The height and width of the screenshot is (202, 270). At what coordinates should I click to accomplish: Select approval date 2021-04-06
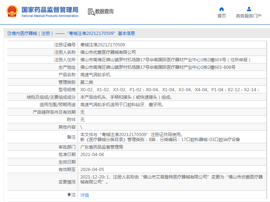[92, 155]
